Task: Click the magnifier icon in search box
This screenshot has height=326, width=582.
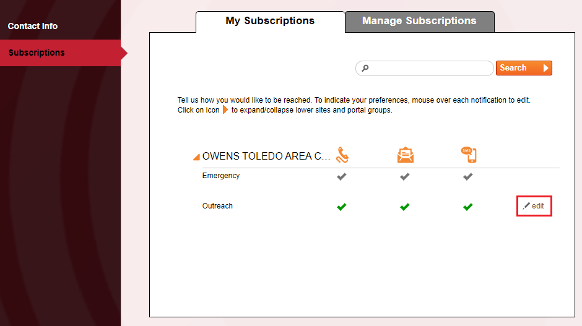Action: tap(365, 69)
